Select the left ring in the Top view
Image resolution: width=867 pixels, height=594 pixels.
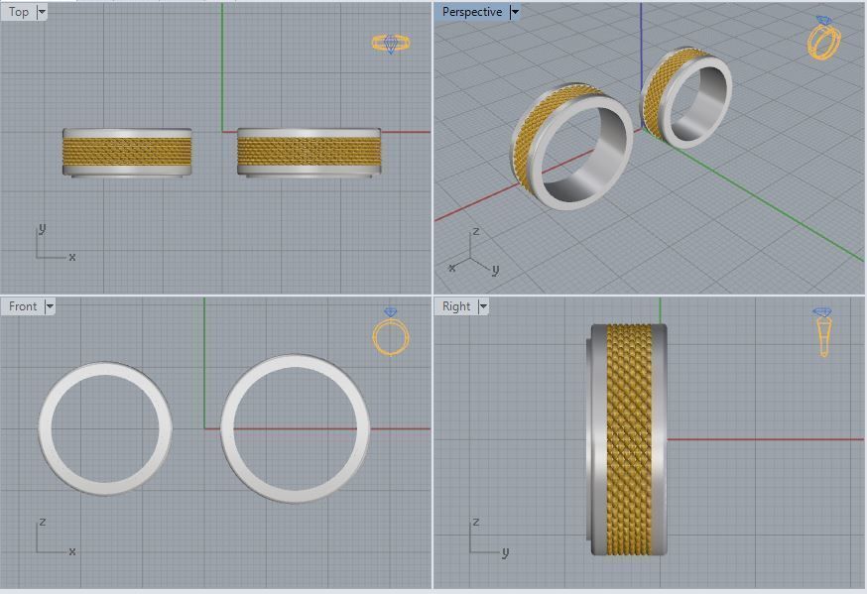tap(127, 153)
